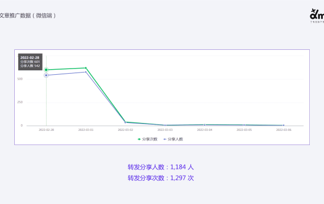Toggle the green 分享次数 legend series

(x=148, y=139)
